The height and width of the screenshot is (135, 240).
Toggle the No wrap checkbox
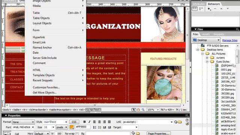click(x=77, y=133)
